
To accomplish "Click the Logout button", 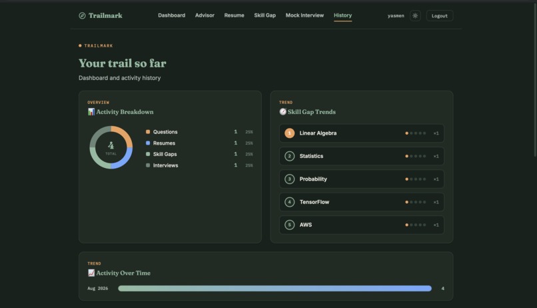I will [440, 16].
